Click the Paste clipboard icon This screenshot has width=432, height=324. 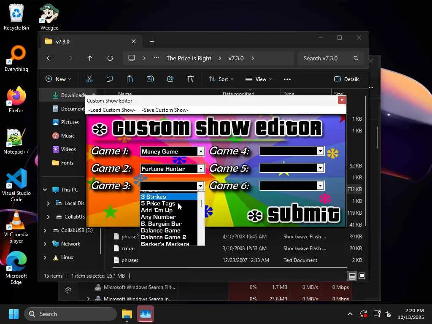[130, 79]
